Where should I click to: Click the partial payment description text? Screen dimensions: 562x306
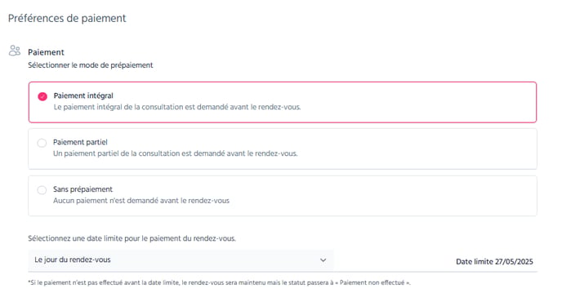click(x=176, y=153)
